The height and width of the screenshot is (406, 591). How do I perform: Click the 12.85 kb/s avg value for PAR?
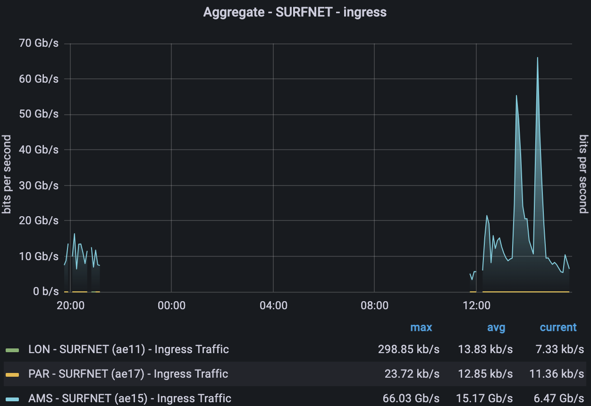click(485, 374)
